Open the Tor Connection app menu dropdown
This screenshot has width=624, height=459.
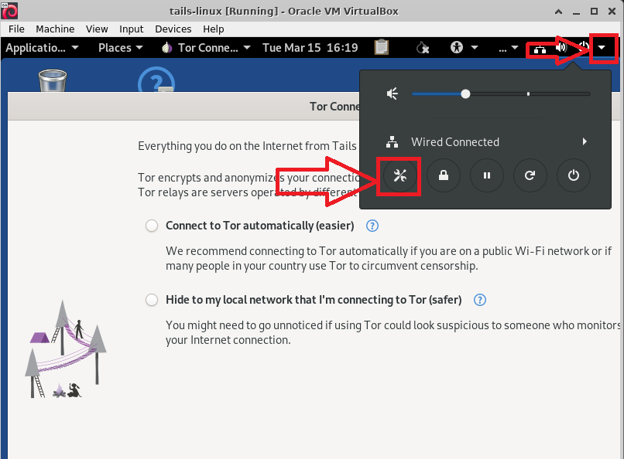[206, 48]
